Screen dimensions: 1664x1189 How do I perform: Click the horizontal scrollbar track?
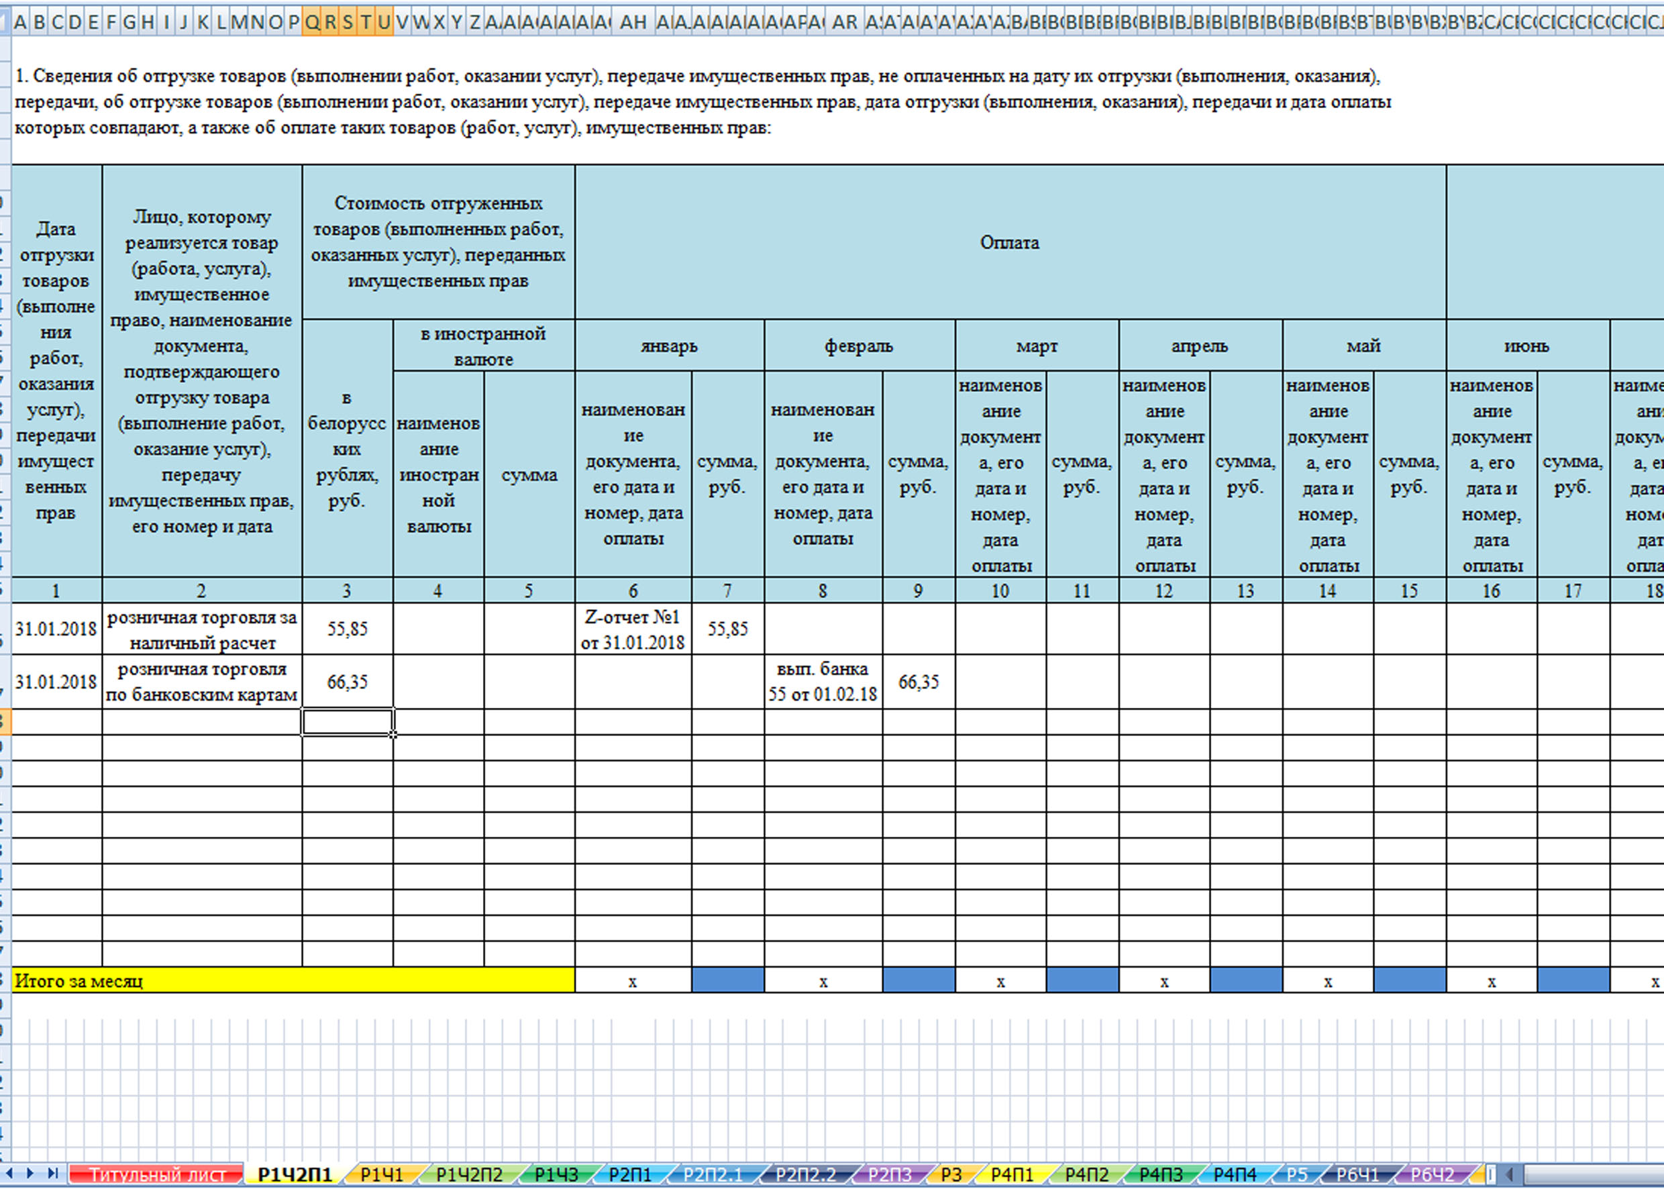(1592, 1174)
